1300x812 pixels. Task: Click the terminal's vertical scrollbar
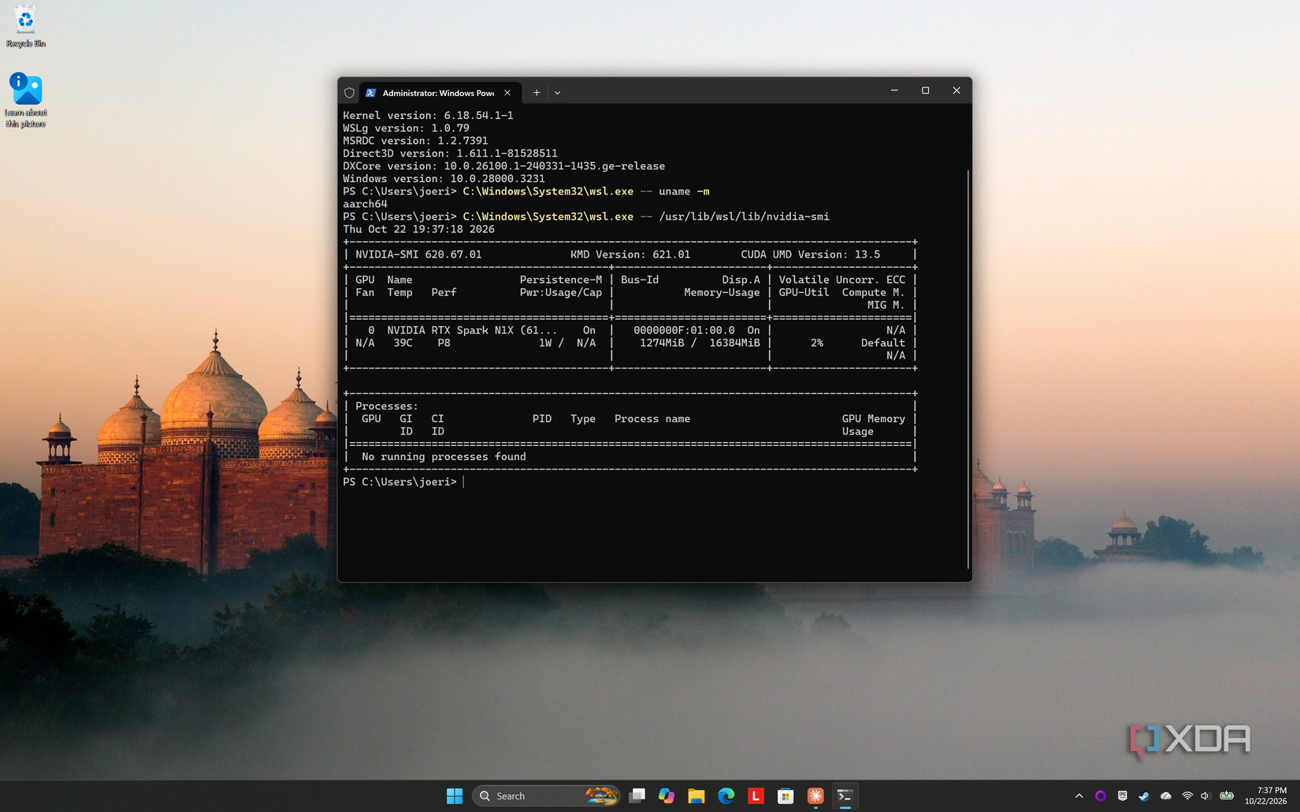(x=968, y=369)
